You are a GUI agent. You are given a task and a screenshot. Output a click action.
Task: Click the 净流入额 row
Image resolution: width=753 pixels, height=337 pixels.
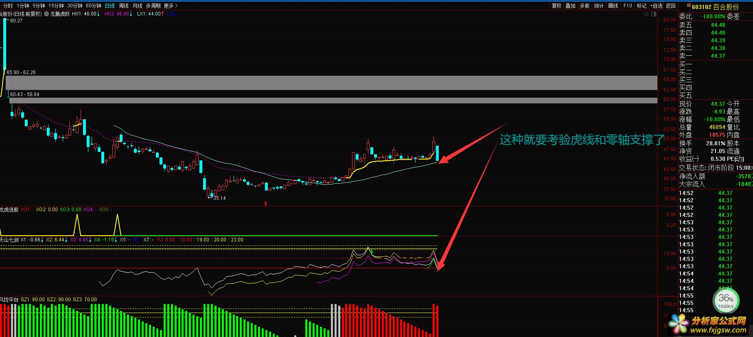(x=715, y=176)
